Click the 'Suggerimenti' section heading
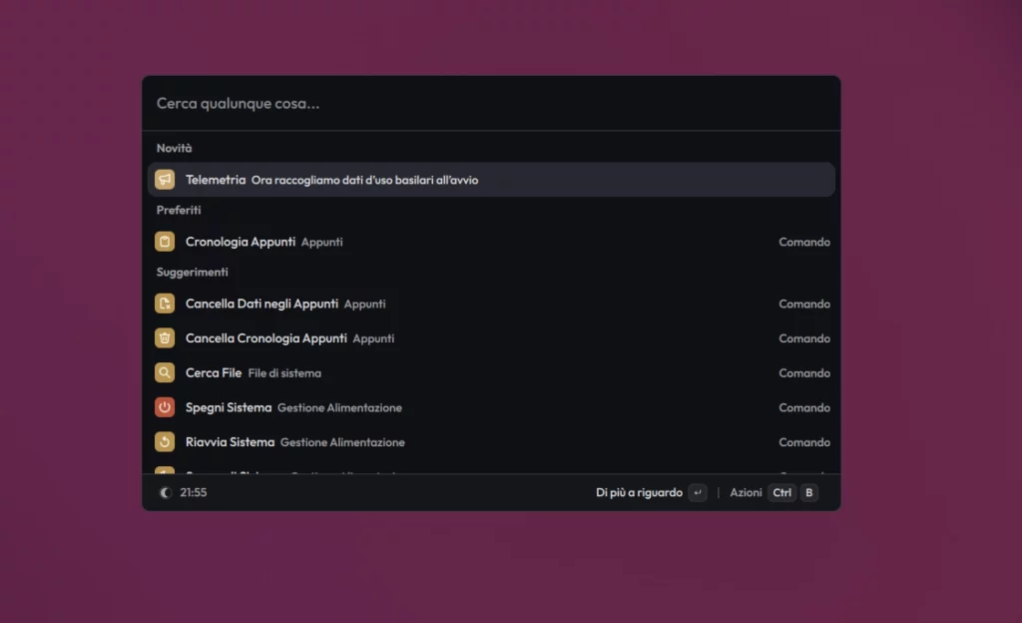Screen dimensions: 1022x623 (x=193, y=272)
